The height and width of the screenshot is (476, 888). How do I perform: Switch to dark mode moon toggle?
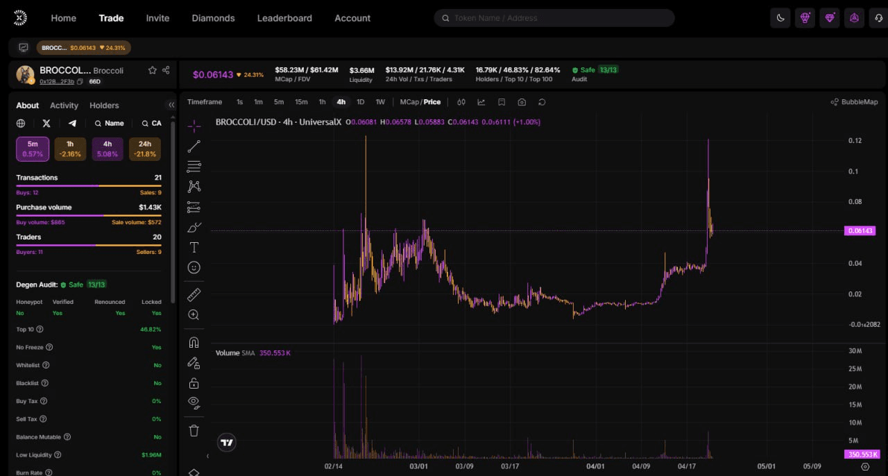pos(780,18)
